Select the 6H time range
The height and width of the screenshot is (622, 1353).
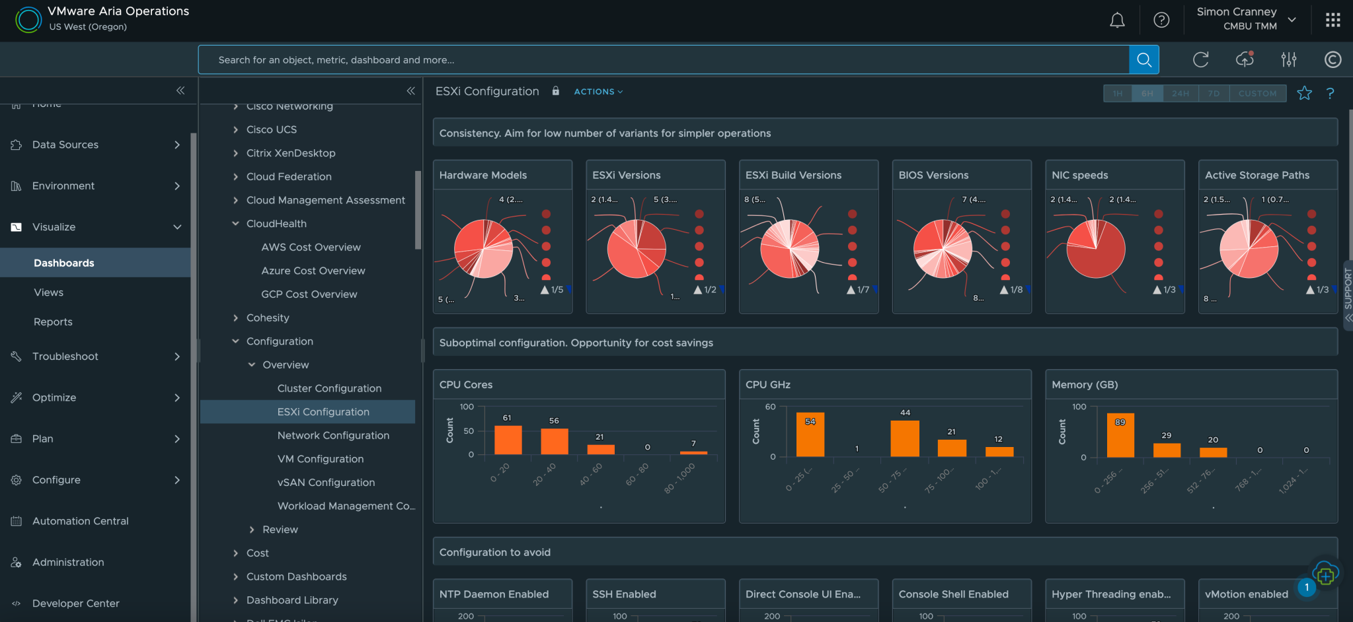[1147, 93]
